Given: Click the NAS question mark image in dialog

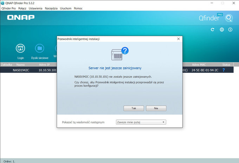Looking at the screenshot, I should 120,54.
